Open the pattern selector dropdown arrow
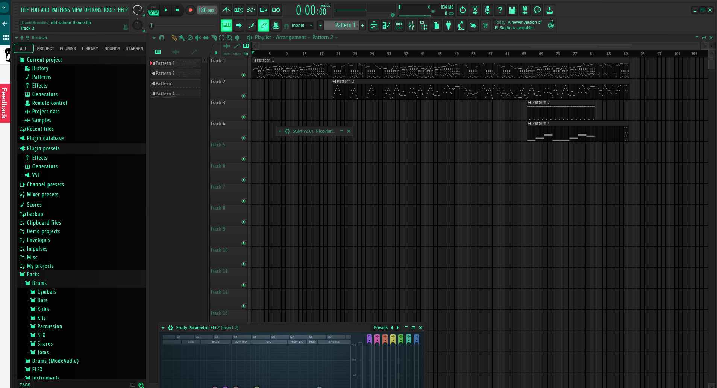The height and width of the screenshot is (388, 717). 320,25
